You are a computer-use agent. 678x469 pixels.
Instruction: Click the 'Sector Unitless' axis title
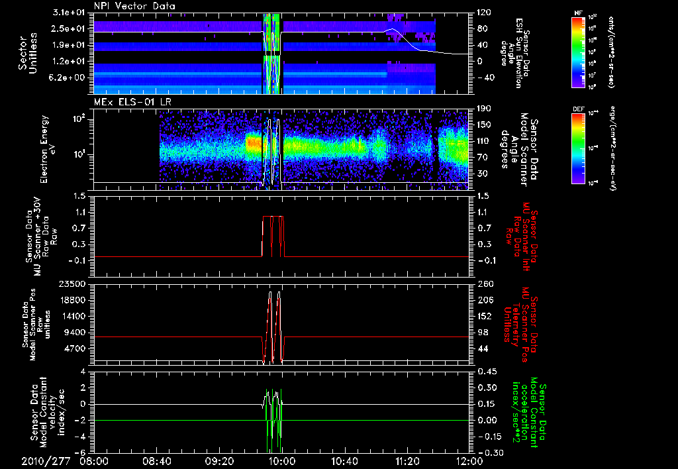click(28, 53)
